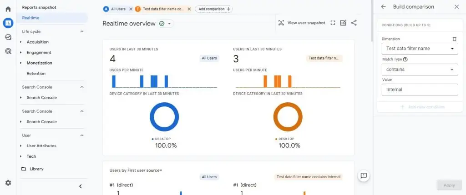The height and width of the screenshot is (195, 466).
Task: Open the Advertising icon in left rail
Action: (8, 51)
